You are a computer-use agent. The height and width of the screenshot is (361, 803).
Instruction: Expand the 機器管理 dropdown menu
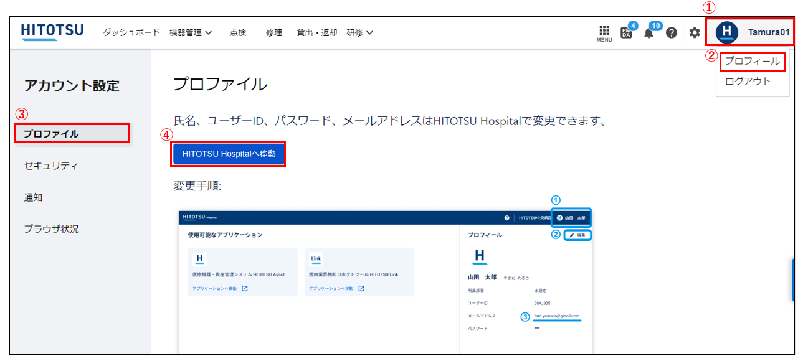point(191,32)
